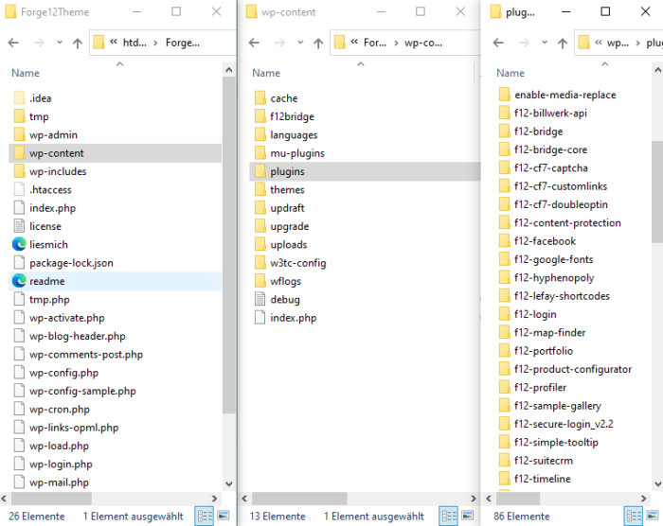Select '.htaccess' file name
The image size is (663, 526).
click(x=50, y=190)
